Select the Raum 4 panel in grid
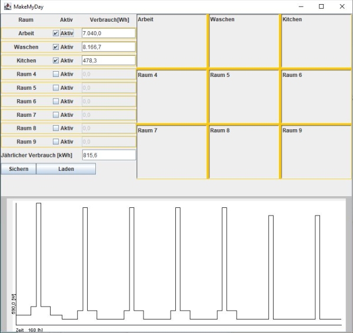The height and width of the screenshot is (333, 353). [172, 96]
